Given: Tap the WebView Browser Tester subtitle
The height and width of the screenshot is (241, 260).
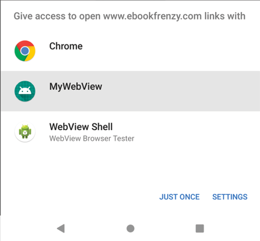Looking at the screenshot, I should (x=92, y=138).
